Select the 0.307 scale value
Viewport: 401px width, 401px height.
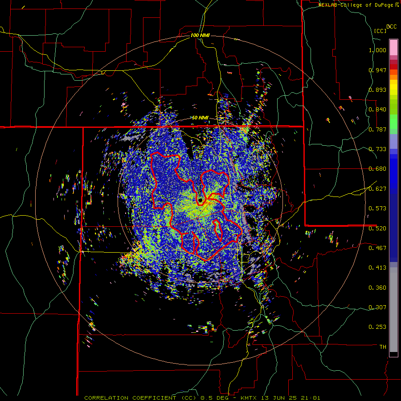[x=377, y=307]
